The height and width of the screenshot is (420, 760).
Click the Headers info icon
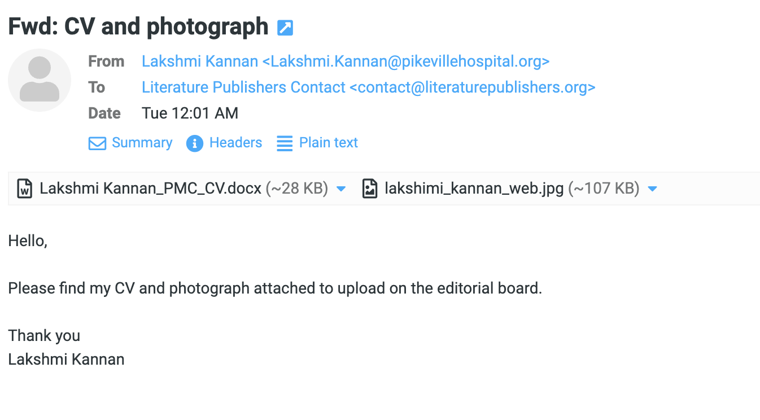click(x=194, y=143)
